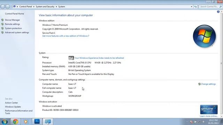Click the shield icon beside Advanced system settings
223x125 pixels.
pos(2,32)
